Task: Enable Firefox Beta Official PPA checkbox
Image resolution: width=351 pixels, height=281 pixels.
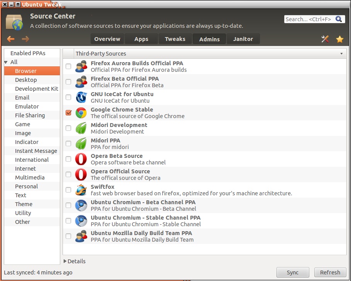Action: coord(68,82)
